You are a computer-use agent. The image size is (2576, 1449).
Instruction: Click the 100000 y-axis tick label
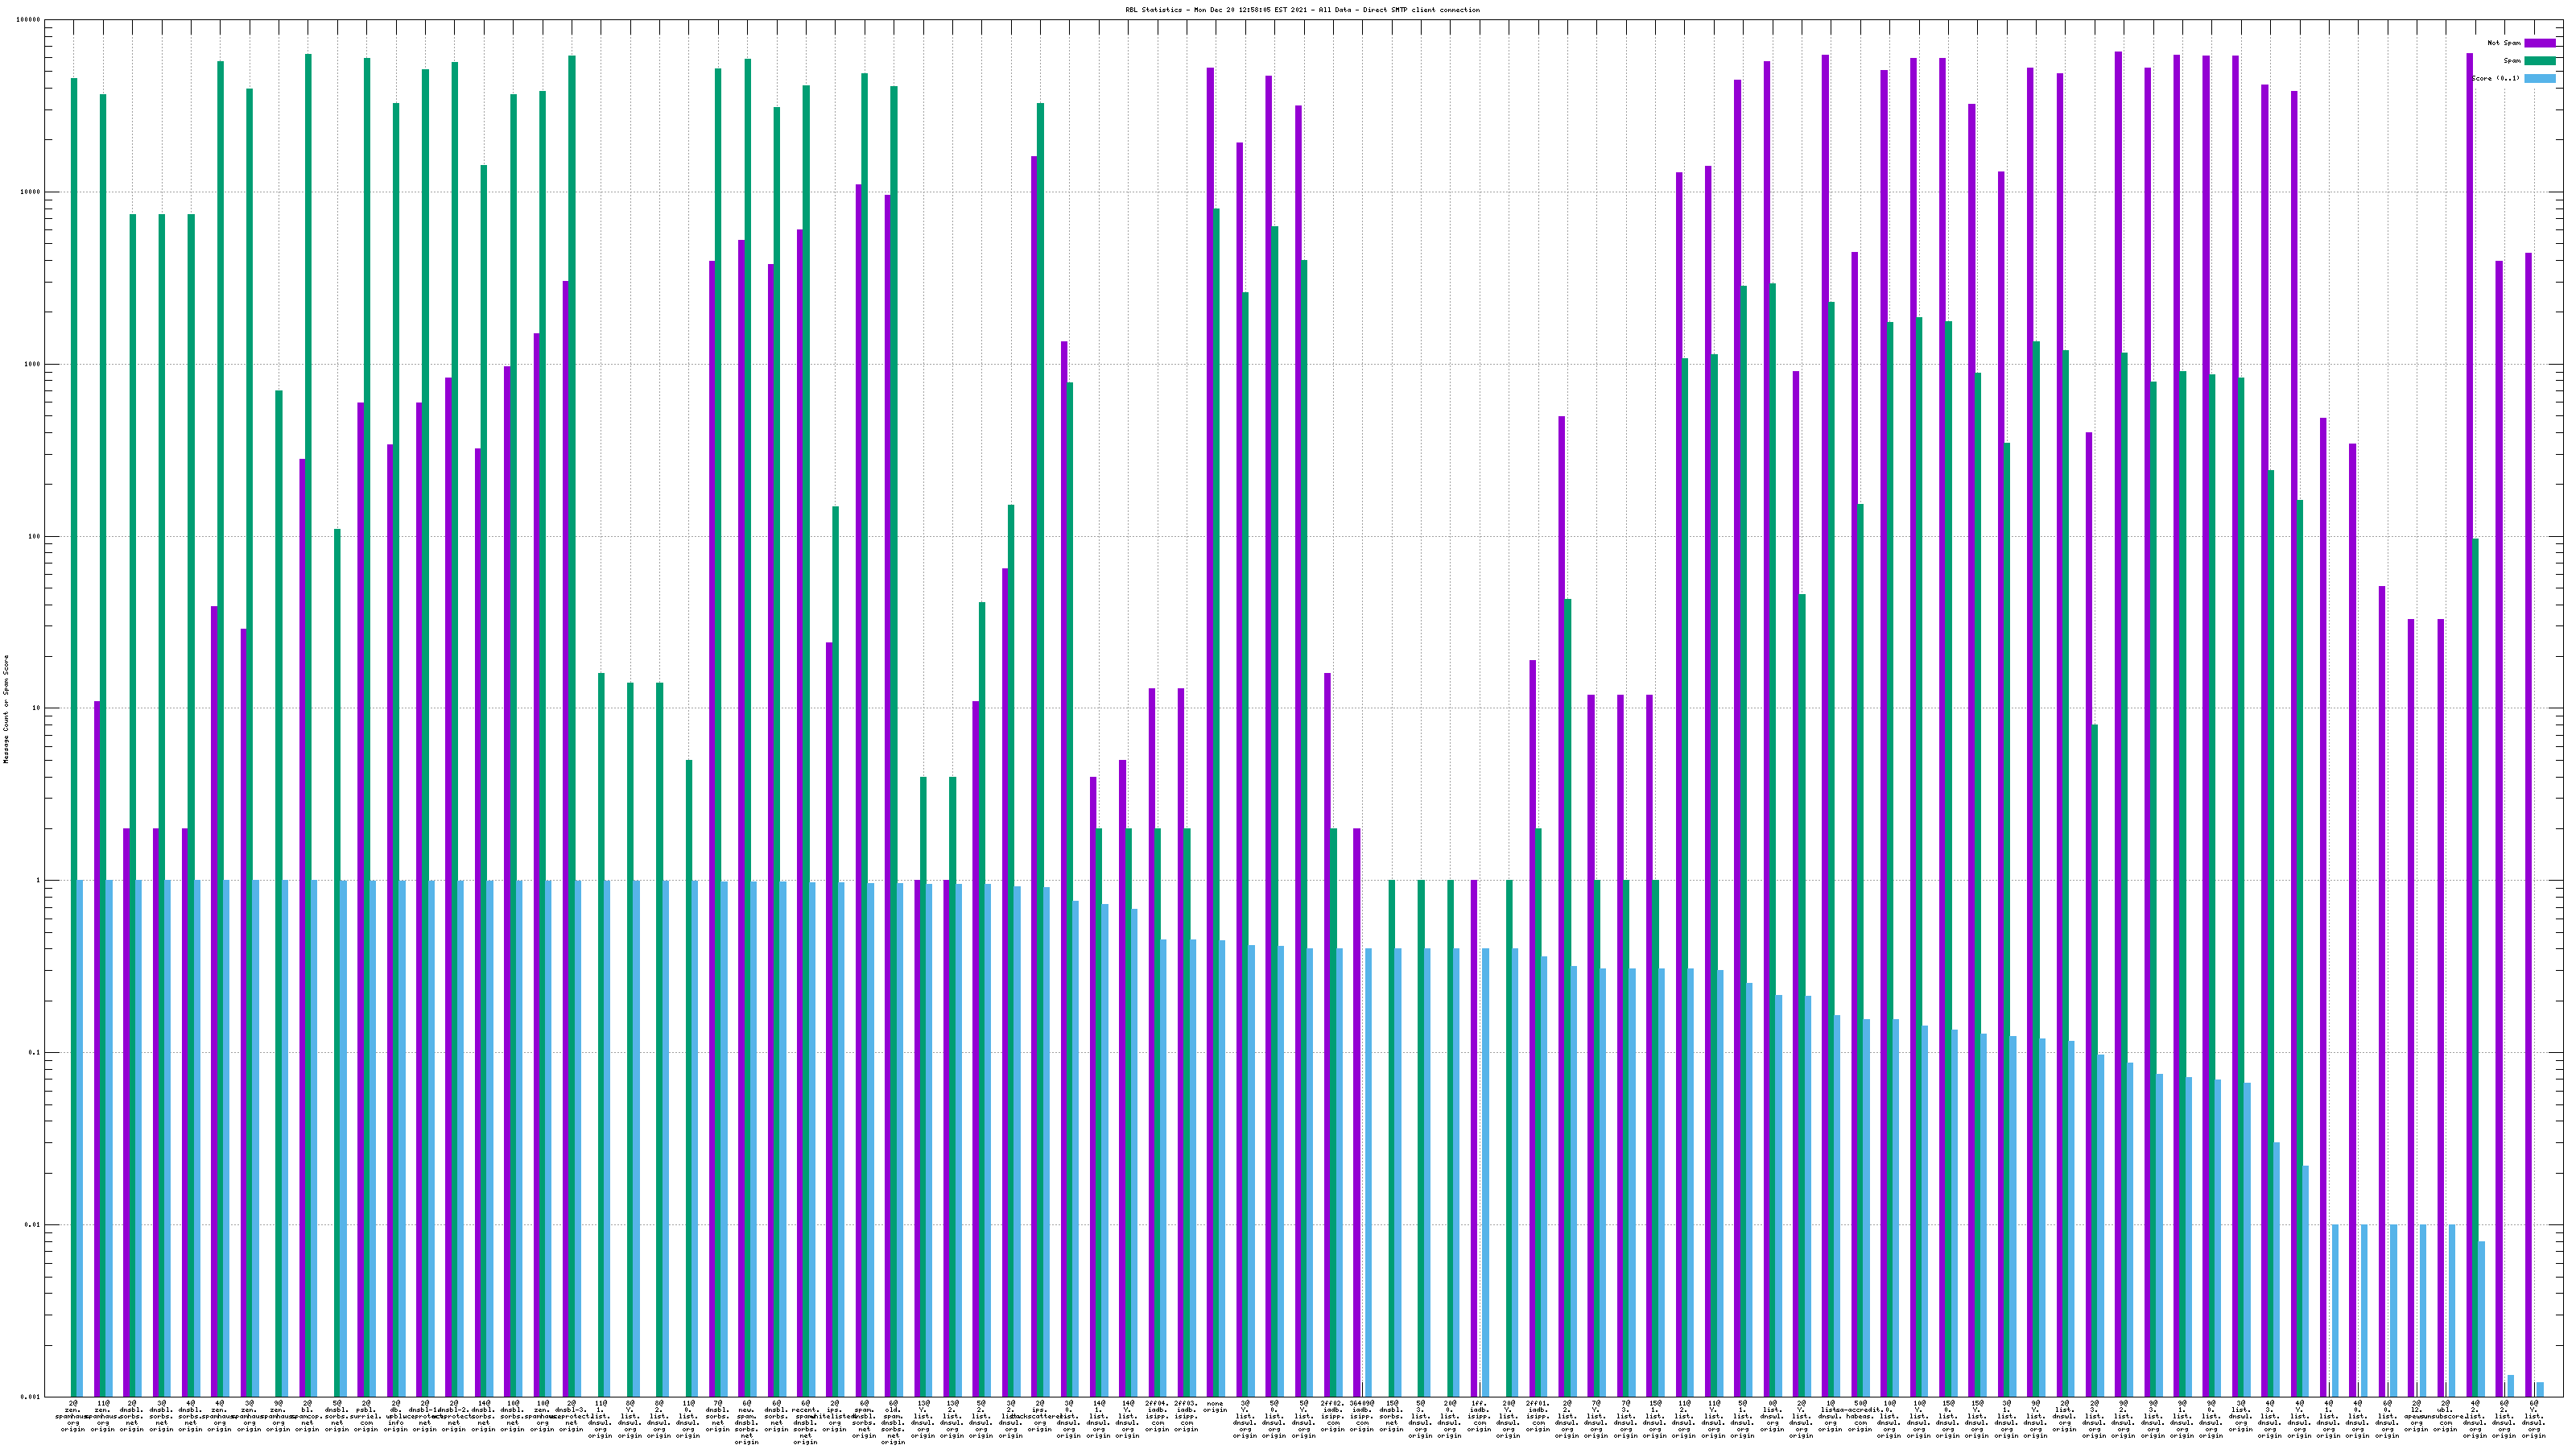coord(30,20)
